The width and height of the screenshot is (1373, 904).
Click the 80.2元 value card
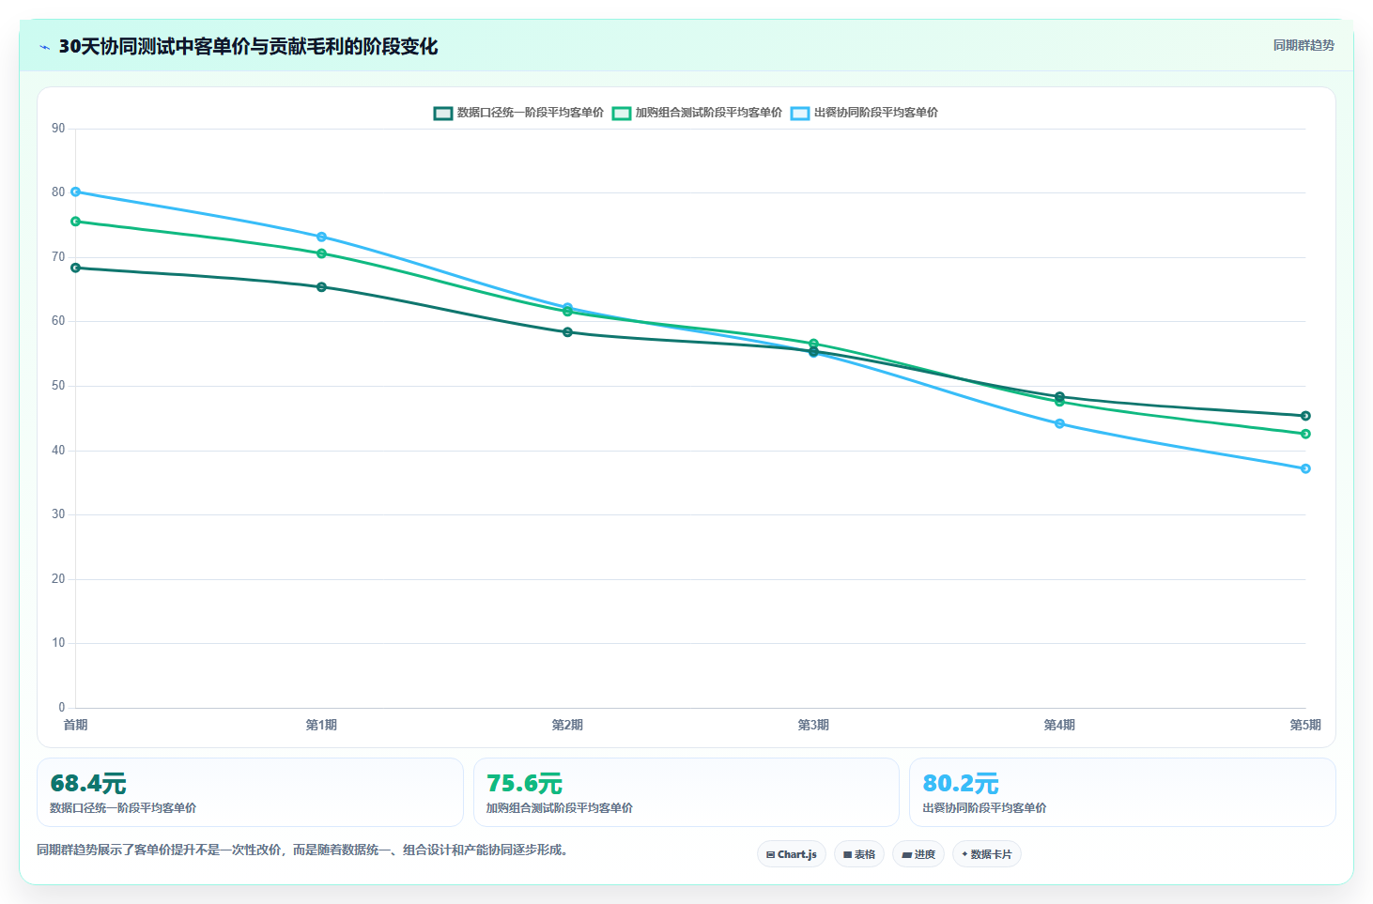click(1122, 792)
